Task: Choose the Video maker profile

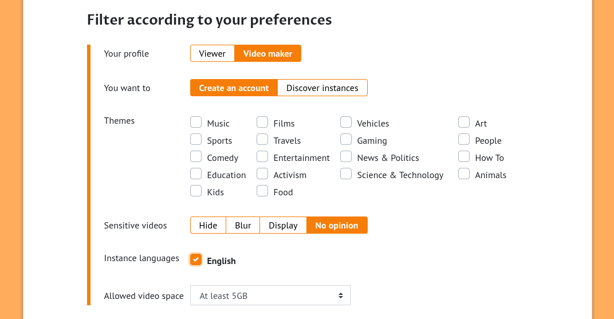Action: point(267,53)
